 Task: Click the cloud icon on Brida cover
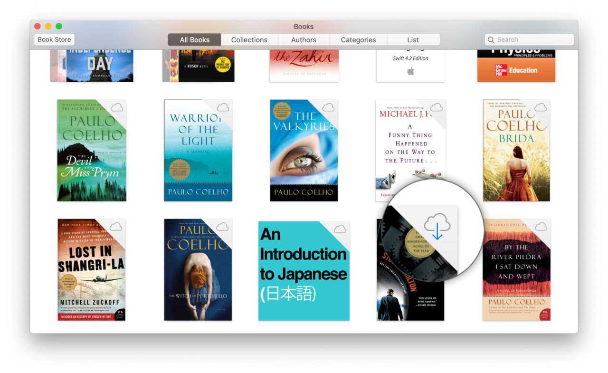click(541, 107)
